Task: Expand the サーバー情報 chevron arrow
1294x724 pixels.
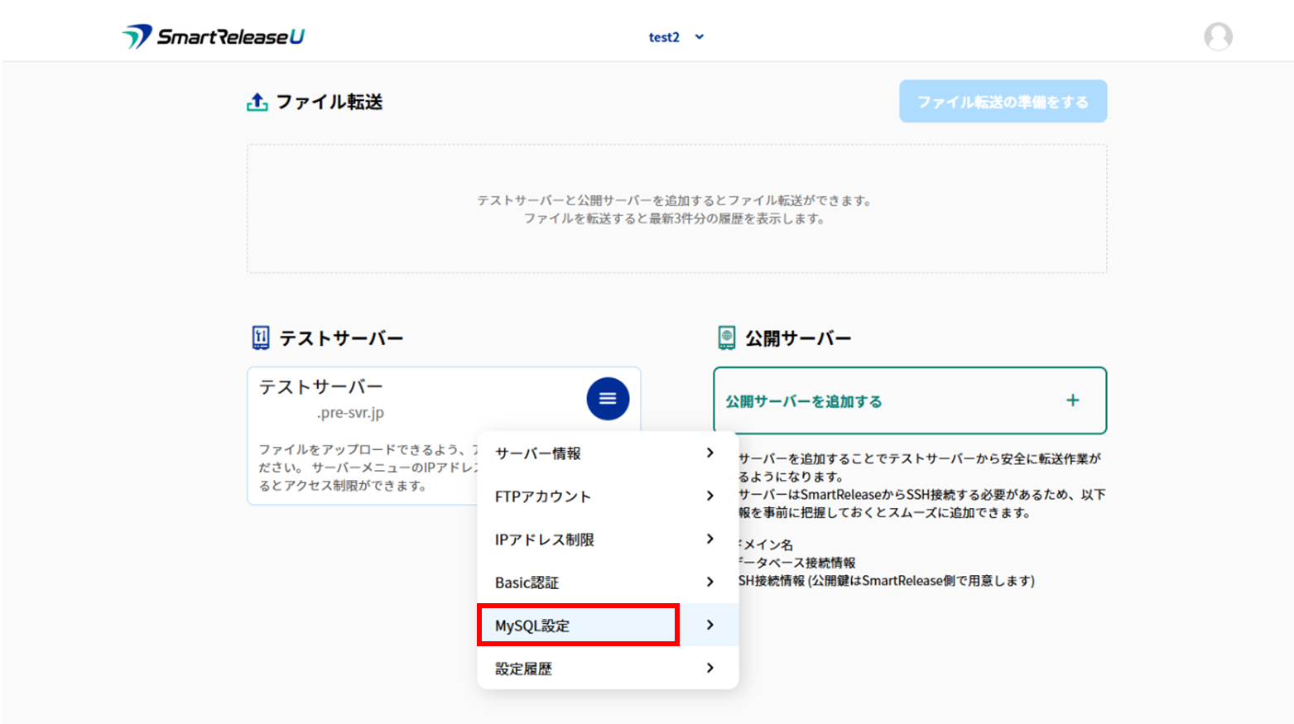Action: coord(710,453)
